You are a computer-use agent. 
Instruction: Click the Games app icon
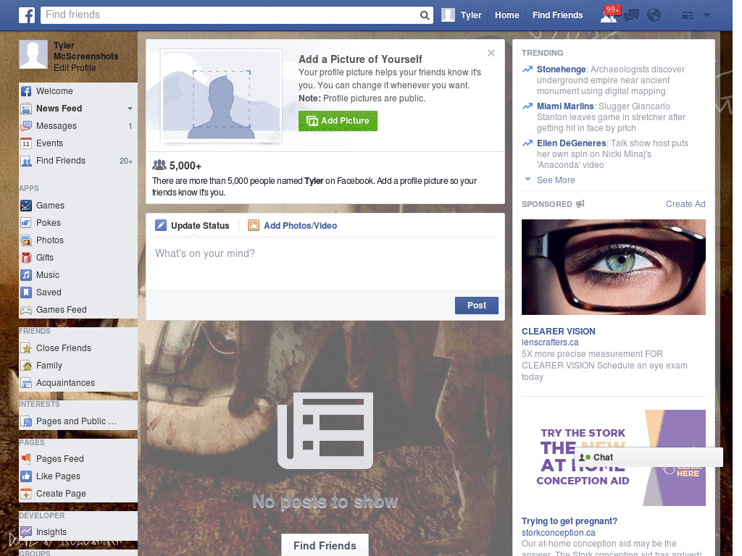26,206
